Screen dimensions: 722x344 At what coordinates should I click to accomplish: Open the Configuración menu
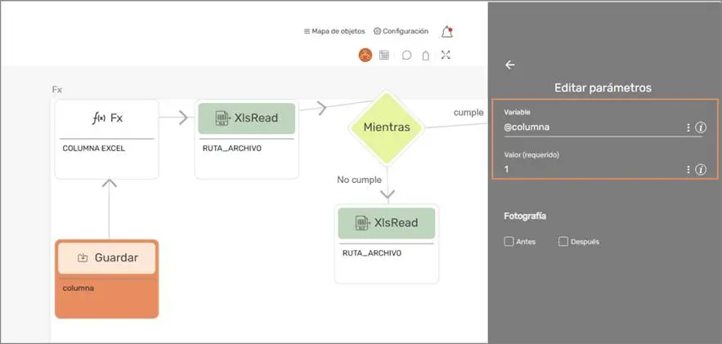[401, 32]
